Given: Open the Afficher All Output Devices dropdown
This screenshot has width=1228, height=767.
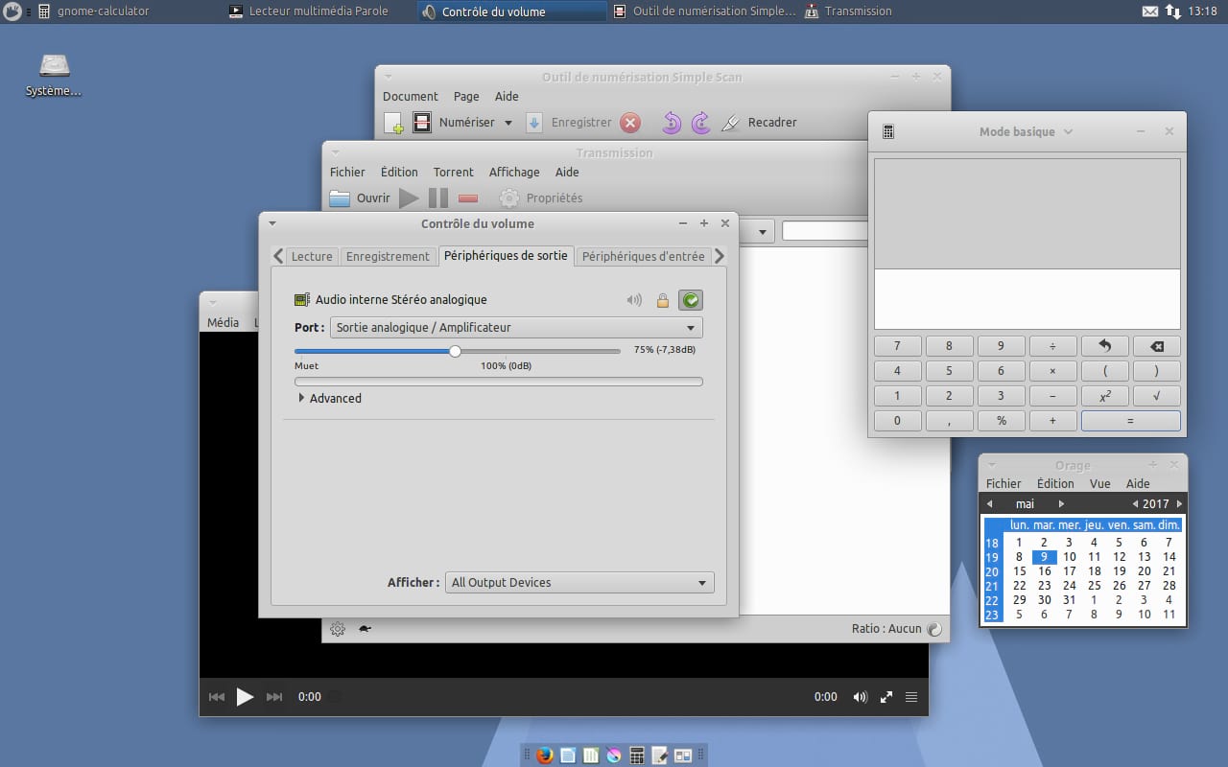Looking at the screenshot, I should [579, 582].
